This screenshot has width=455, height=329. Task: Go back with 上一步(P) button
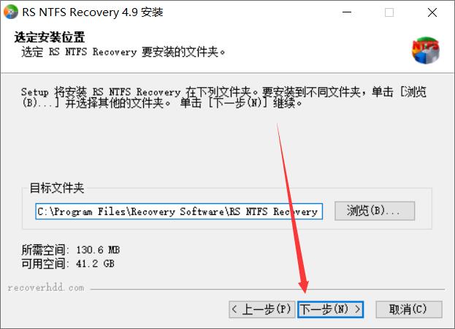click(x=261, y=309)
